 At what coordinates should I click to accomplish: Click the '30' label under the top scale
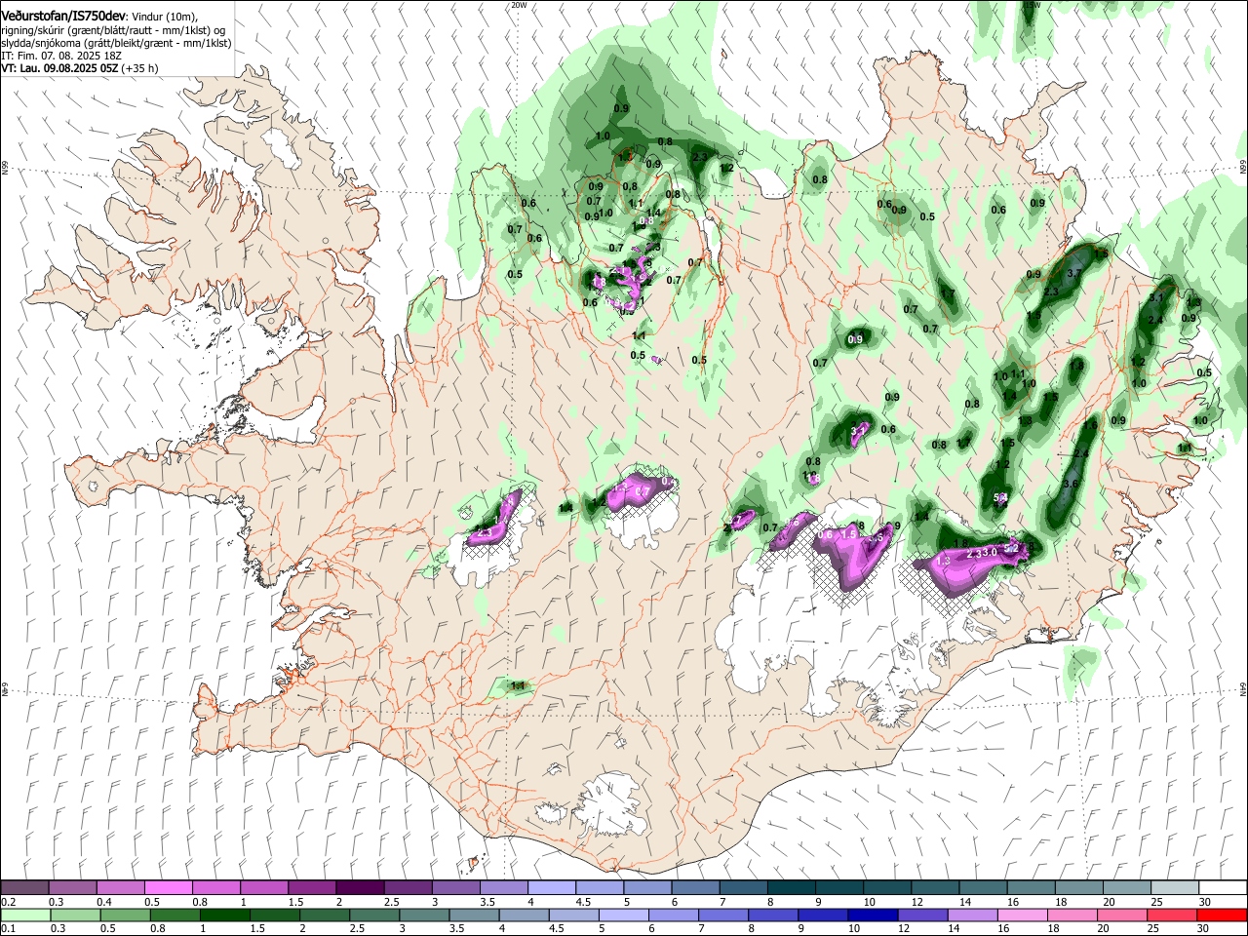[x=1205, y=902]
